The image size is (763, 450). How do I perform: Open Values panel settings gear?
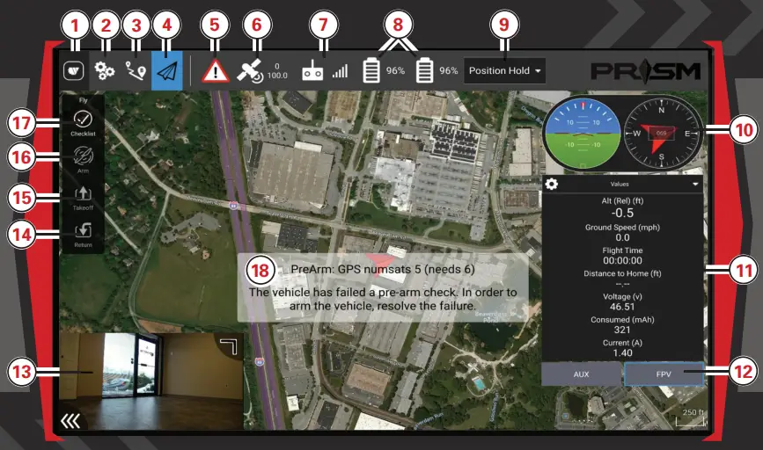551,185
